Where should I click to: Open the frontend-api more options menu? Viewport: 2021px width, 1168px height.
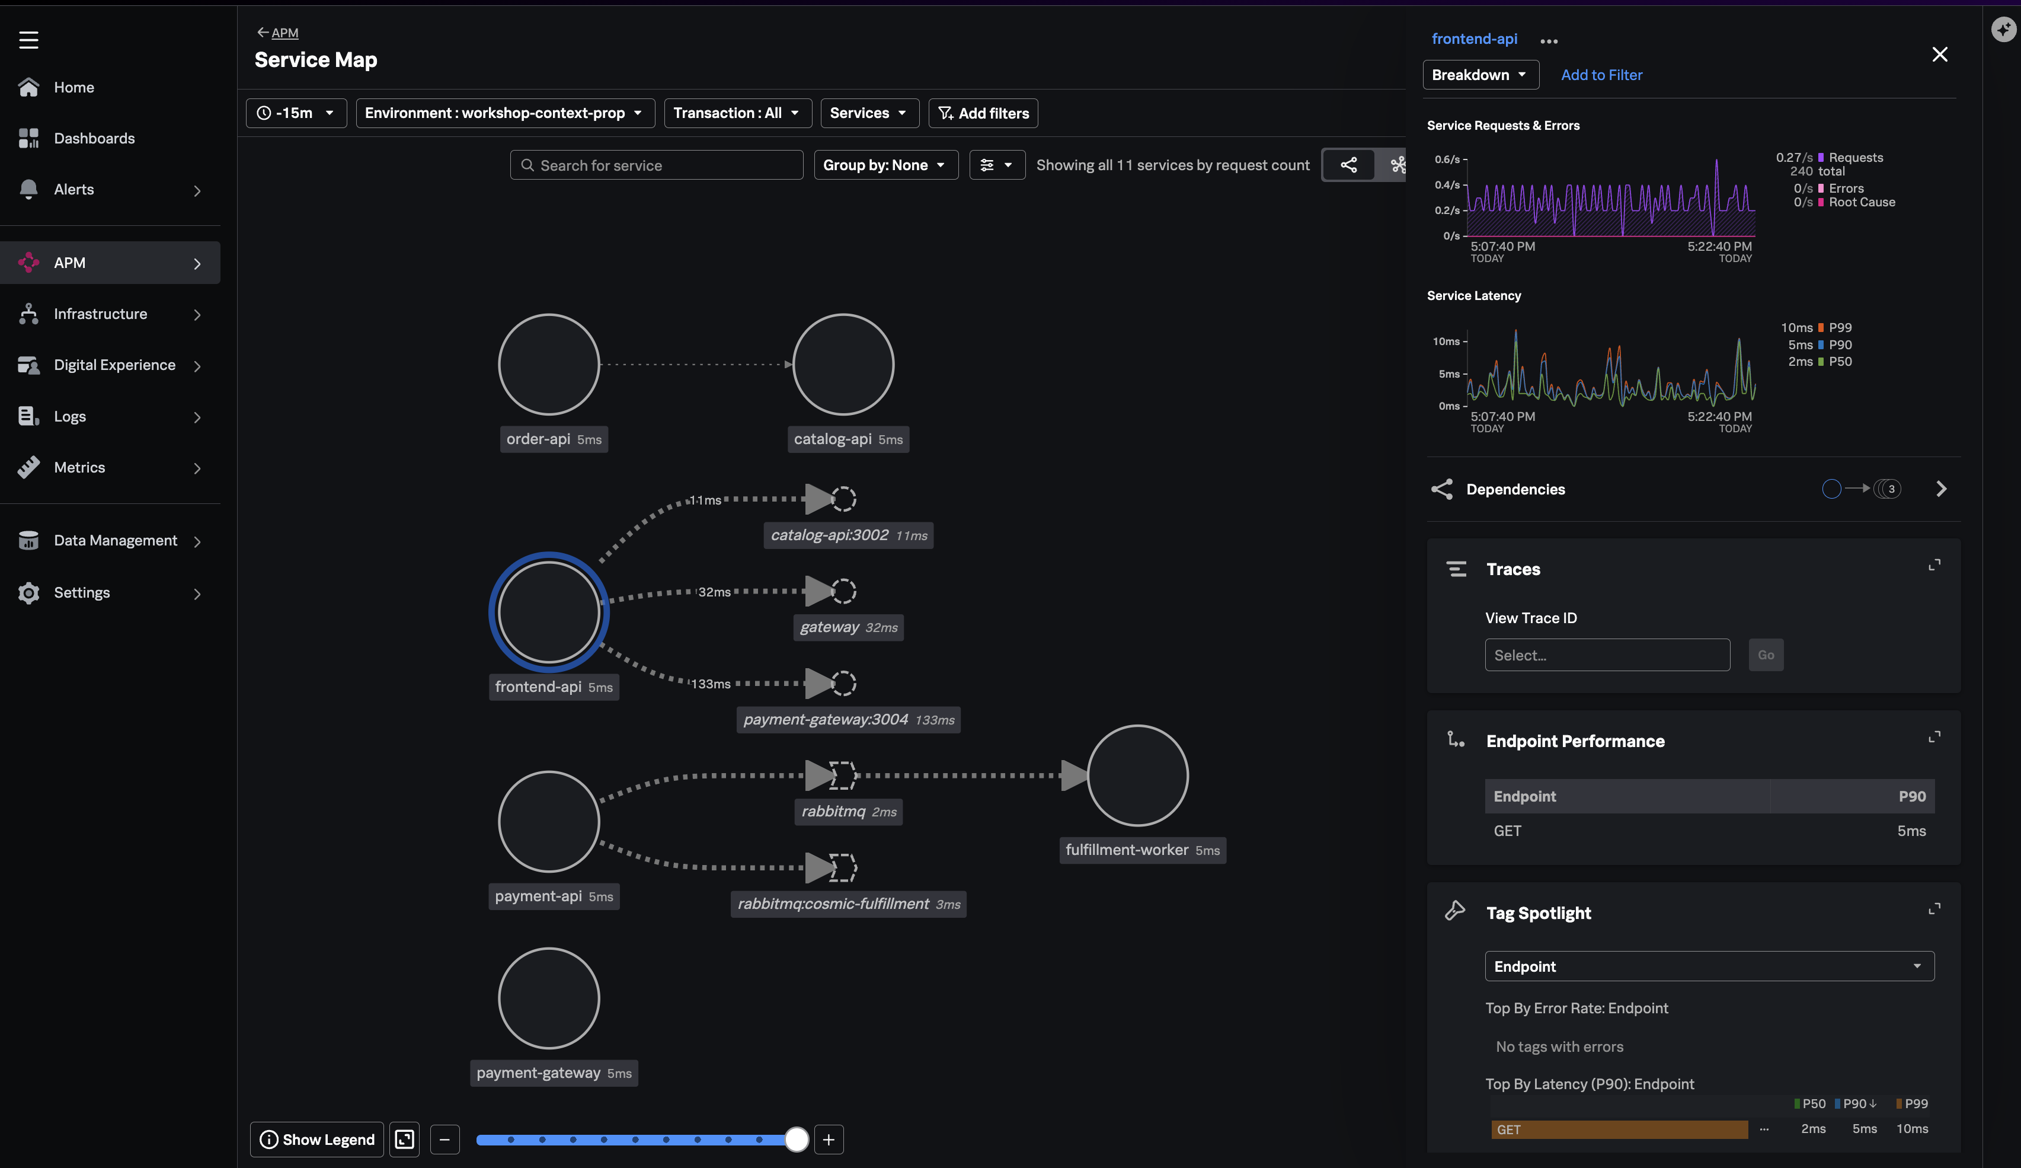click(1549, 41)
